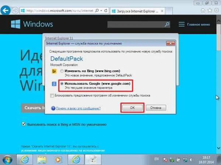The width and height of the screenshot is (221, 165).
Task: Click the blue help question mark icon
Action: tap(53, 108)
